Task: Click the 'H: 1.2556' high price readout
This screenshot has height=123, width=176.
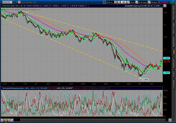Action: click(x=53, y=6)
